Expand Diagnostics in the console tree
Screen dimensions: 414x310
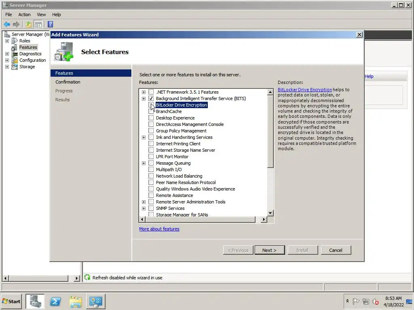[7, 54]
